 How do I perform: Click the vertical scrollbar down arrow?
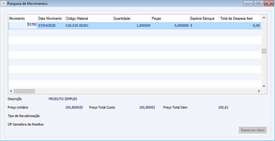tap(264, 86)
